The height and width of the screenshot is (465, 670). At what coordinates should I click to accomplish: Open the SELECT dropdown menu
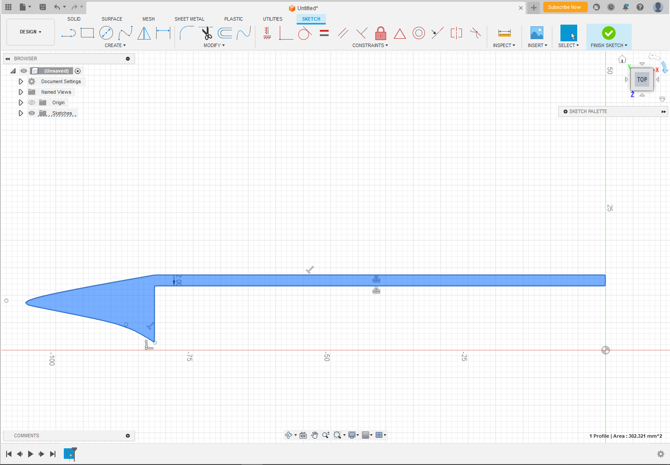568,45
